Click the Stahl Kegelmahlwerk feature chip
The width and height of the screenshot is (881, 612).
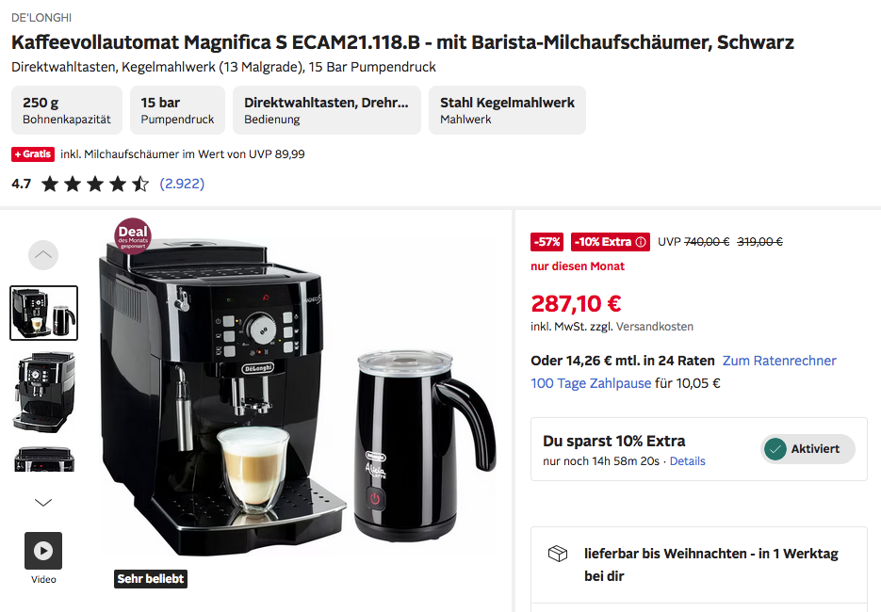pos(507,110)
